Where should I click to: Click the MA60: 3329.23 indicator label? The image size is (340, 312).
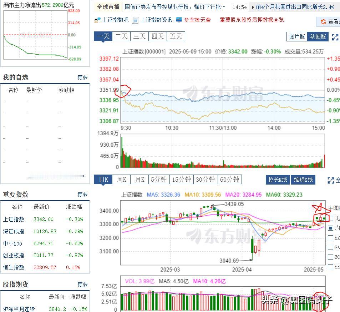(284, 195)
